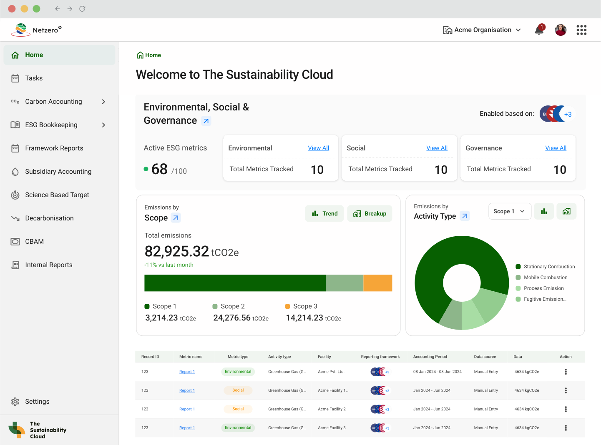Switch Activity Type to facility breakup view
Screen dimensions: 601x445
tap(566, 211)
